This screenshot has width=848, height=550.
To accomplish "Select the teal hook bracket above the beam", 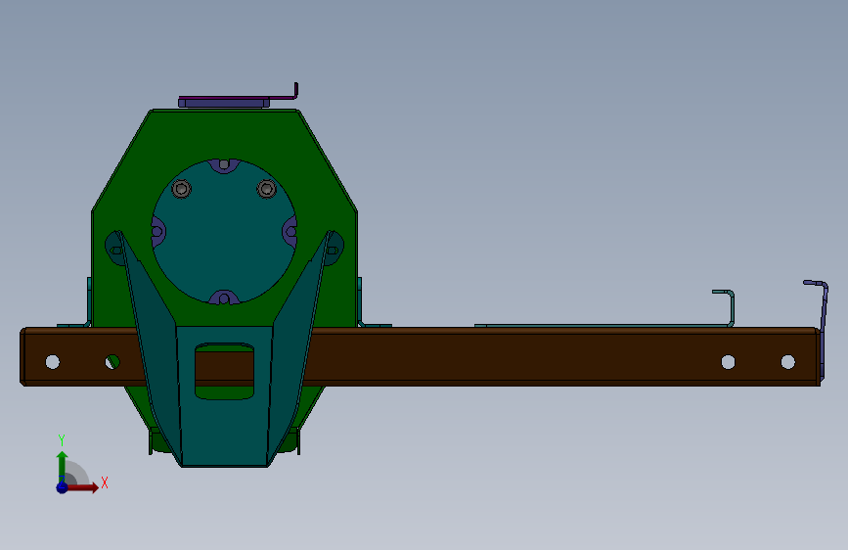I will pyautogui.click(x=605, y=324).
